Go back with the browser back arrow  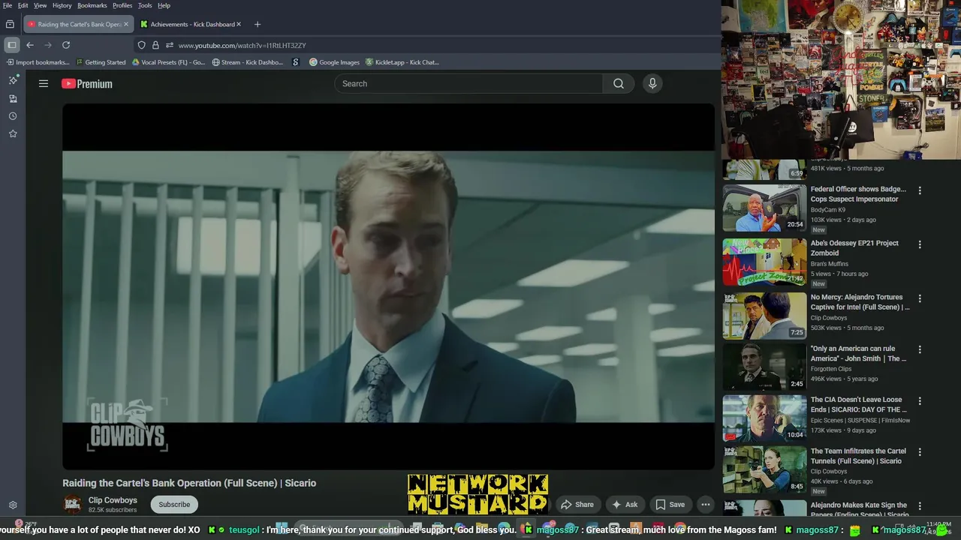[30, 45]
